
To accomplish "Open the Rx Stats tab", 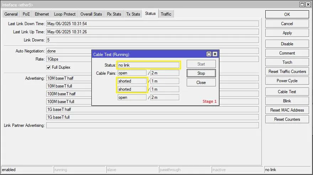I will 114,14.
